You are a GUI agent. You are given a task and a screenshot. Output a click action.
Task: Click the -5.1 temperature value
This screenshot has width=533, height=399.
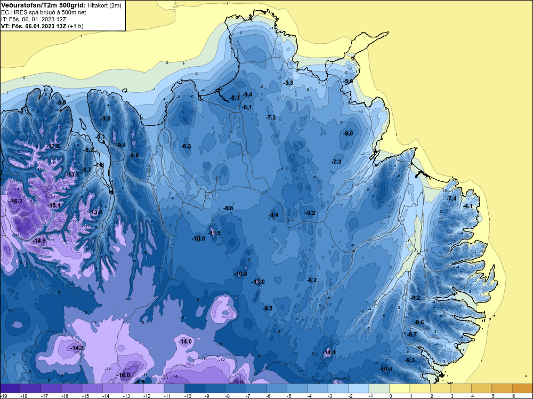(x=101, y=137)
